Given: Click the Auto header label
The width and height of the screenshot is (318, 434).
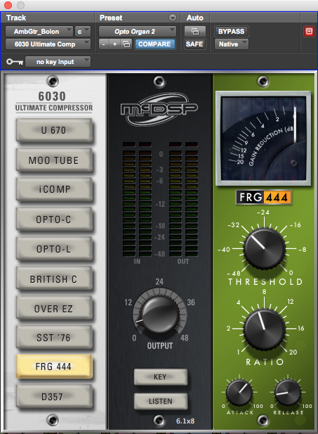Looking at the screenshot, I should point(194,18).
